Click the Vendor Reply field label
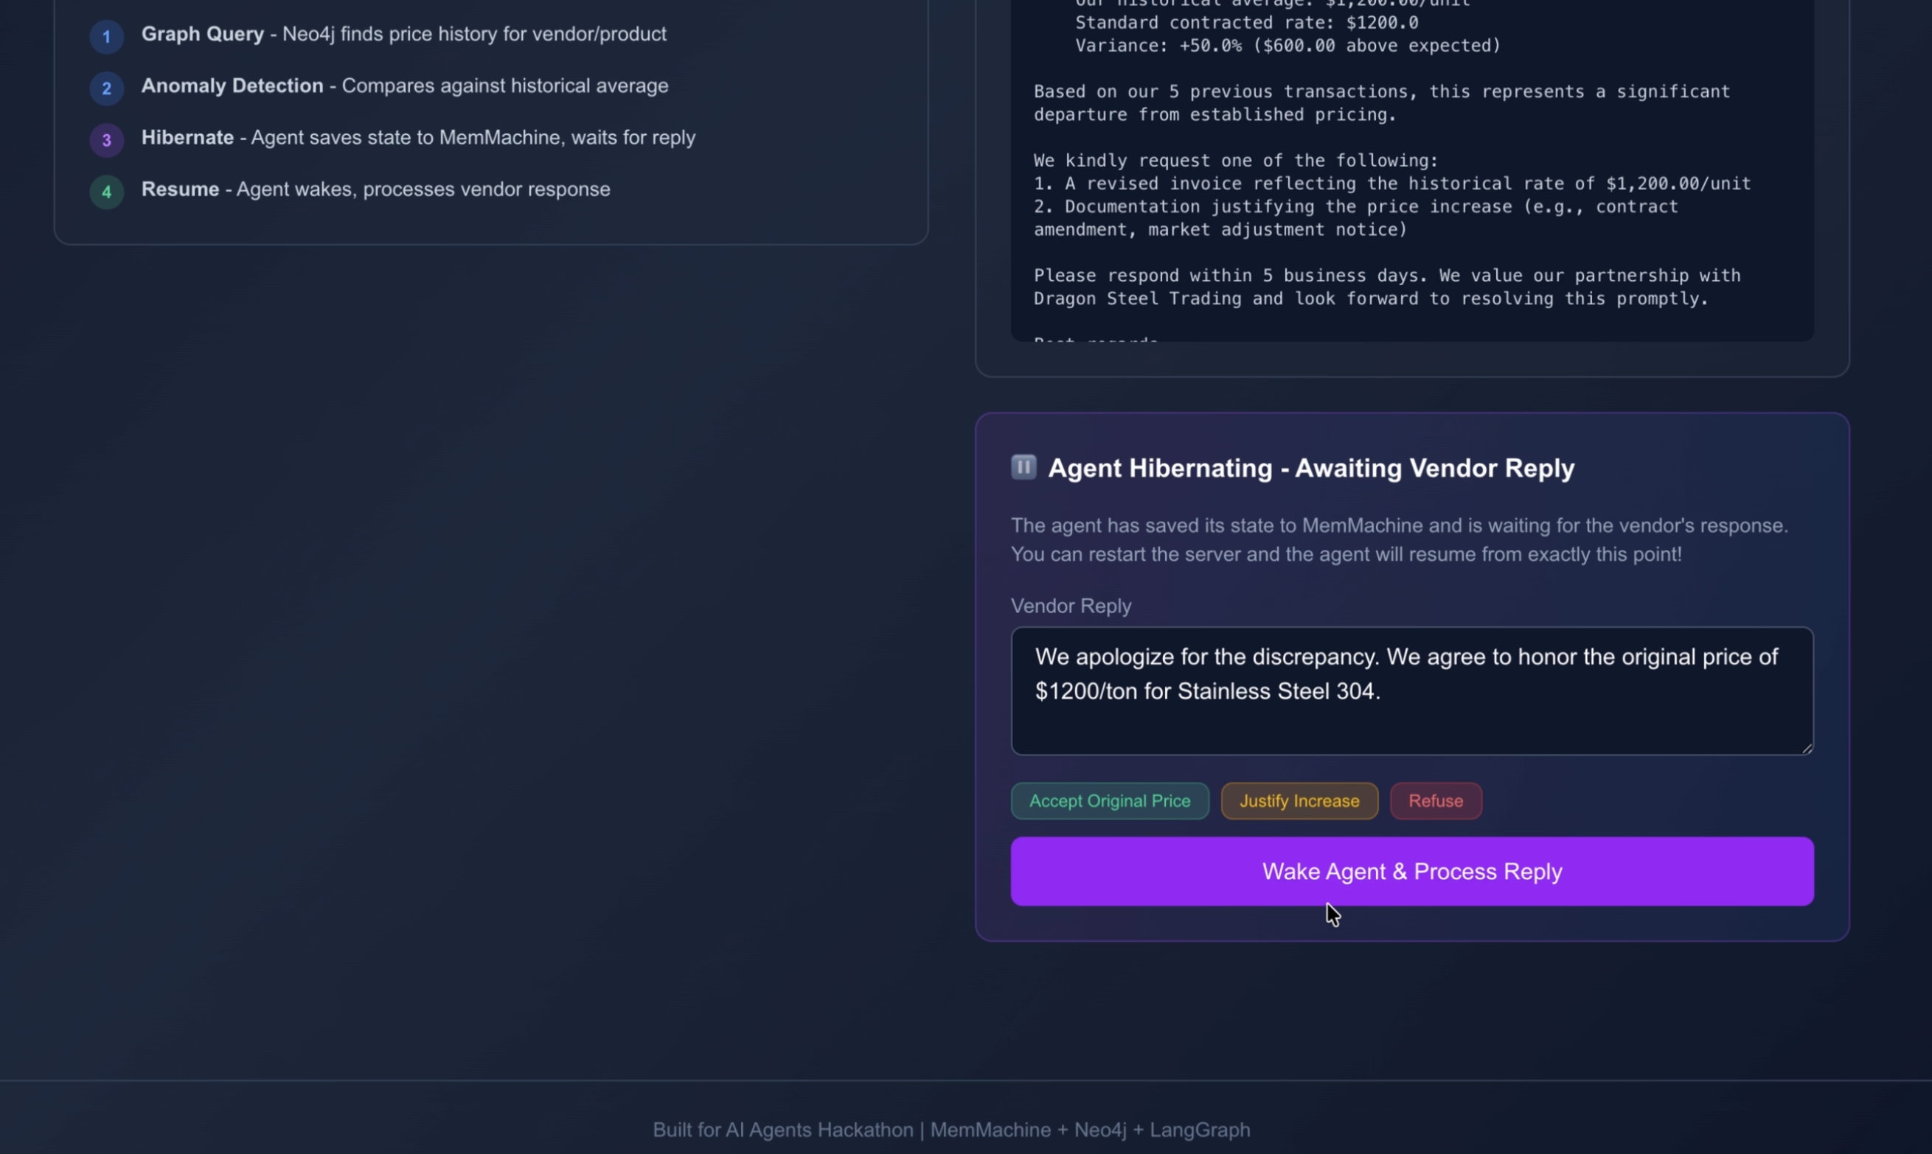 tap(1070, 606)
